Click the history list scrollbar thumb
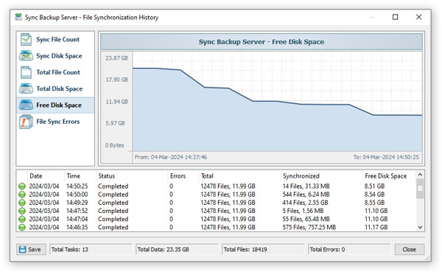 click(x=420, y=188)
